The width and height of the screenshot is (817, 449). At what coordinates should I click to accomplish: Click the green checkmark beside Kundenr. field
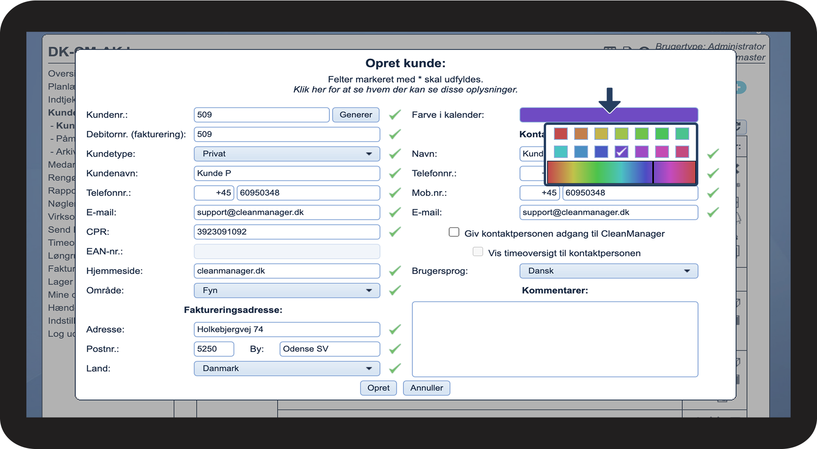pos(394,115)
